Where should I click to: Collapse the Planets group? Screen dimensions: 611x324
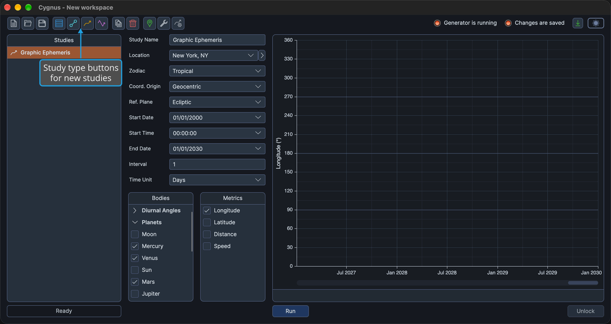coord(135,222)
